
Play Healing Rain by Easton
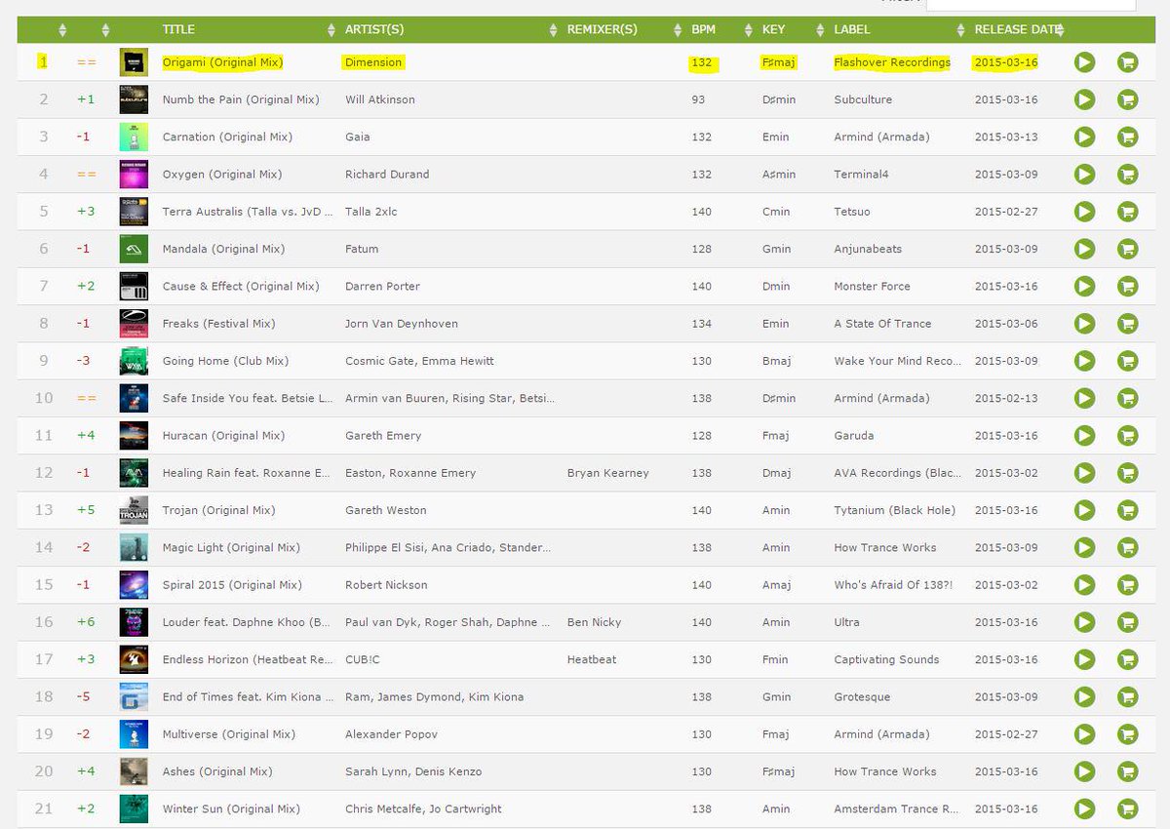pyautogui.click(x=1084, y=473)
